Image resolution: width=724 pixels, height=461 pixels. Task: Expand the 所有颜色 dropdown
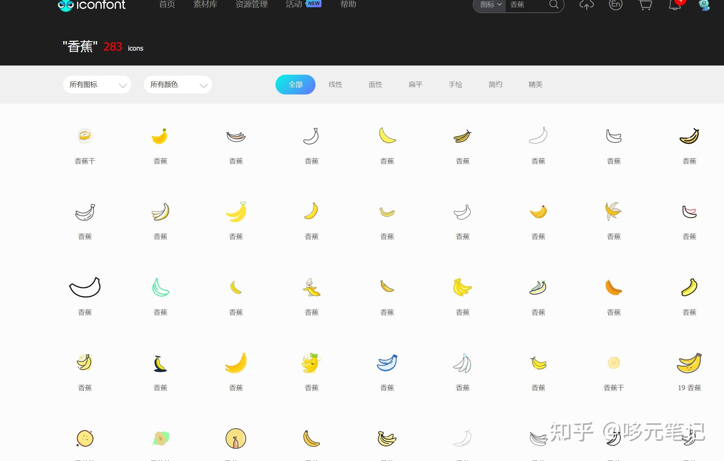point(178,85)
